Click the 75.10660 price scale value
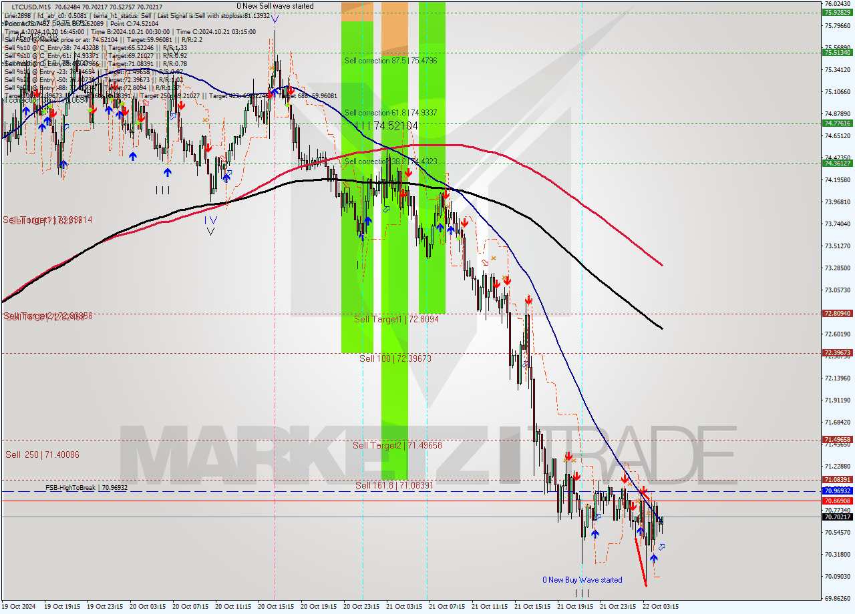Viewport: 855px width, 614px height. click(x=838, y=92)
